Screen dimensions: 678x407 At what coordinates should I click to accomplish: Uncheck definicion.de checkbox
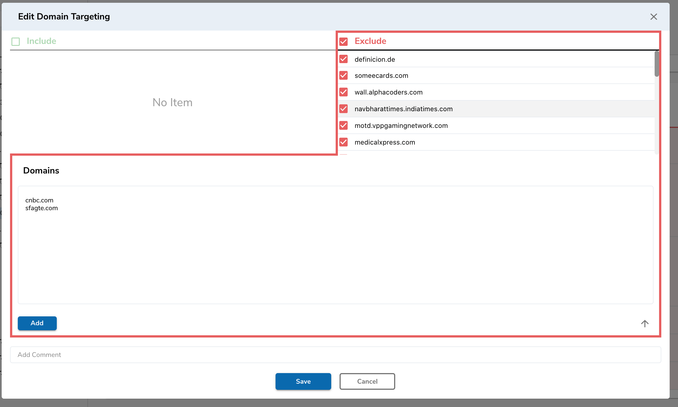[x=343, y=59]
